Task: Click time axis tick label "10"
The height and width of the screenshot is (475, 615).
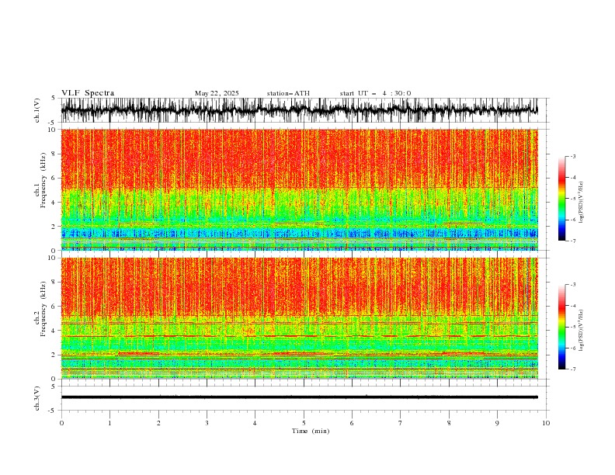Action: pos(546,423)
